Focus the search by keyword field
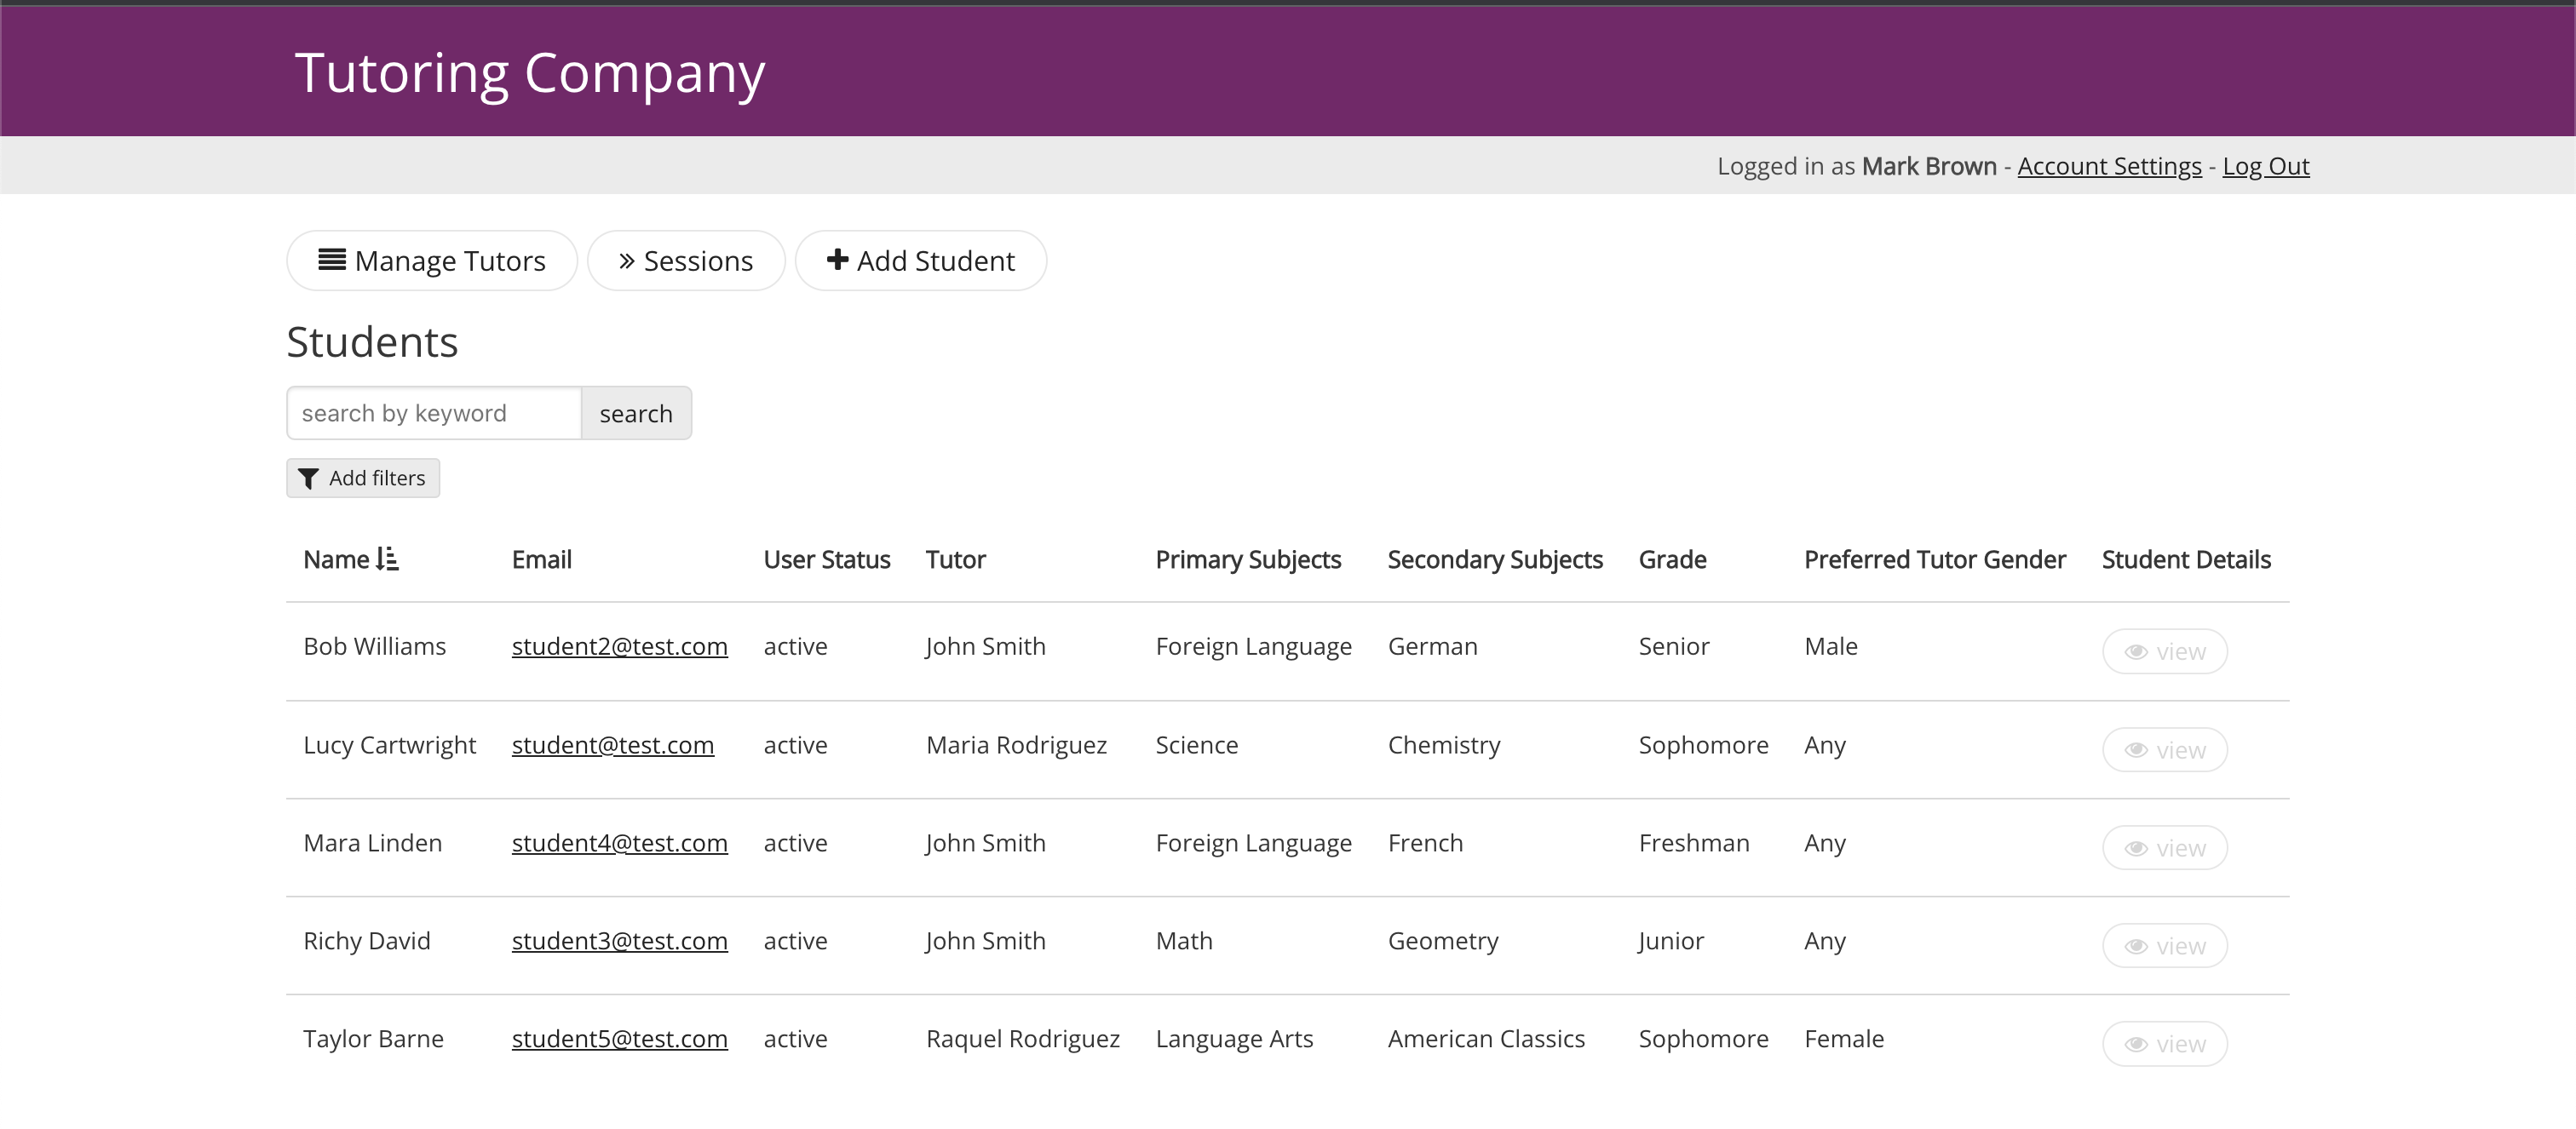The width and height of the screenshot is (2576, 1129). 433,414
